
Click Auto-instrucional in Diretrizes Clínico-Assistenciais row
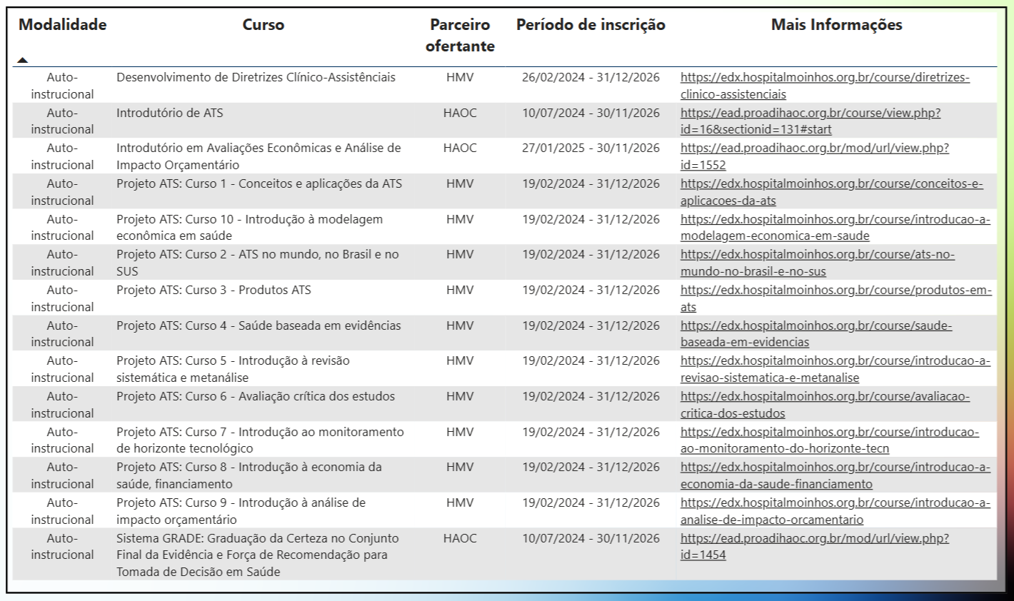[x=62, y=86]
